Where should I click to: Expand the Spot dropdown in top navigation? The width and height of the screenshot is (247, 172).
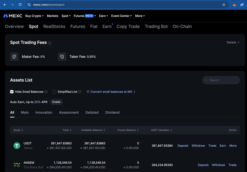(66, 16)
